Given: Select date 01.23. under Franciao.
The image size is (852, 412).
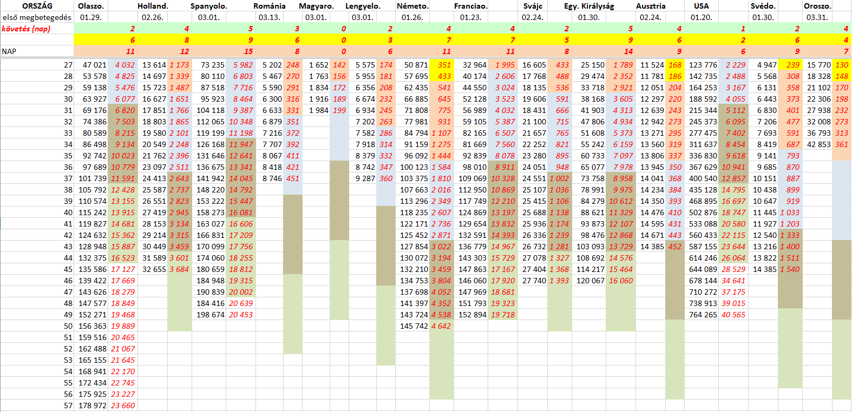Looking at the screenshot, I should click(x=471, y=17).
